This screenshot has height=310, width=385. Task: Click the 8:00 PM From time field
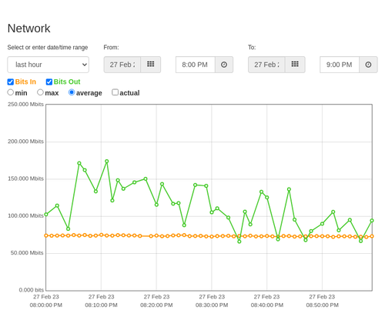[x=196, y=65]
